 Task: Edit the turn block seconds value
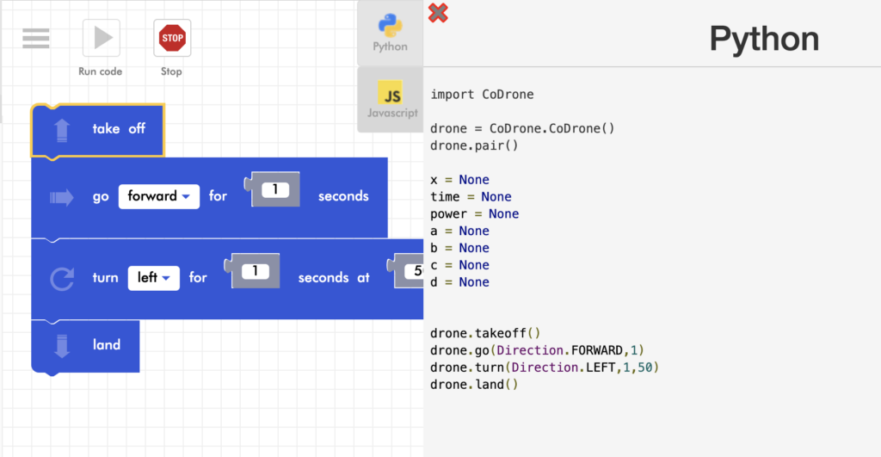[x=255, y=271]
